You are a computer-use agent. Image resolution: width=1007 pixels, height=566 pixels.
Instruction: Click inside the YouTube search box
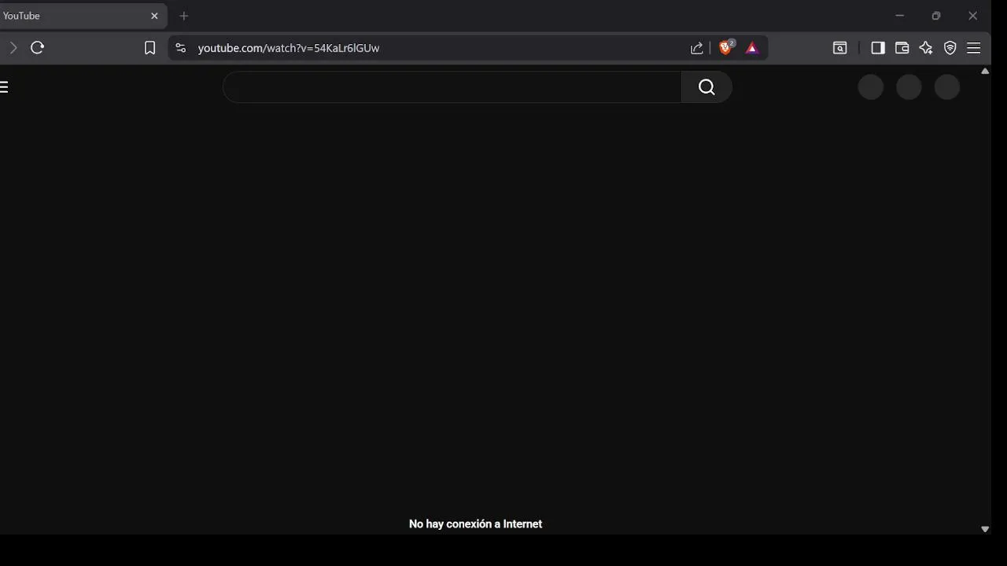tap(452, 87)
